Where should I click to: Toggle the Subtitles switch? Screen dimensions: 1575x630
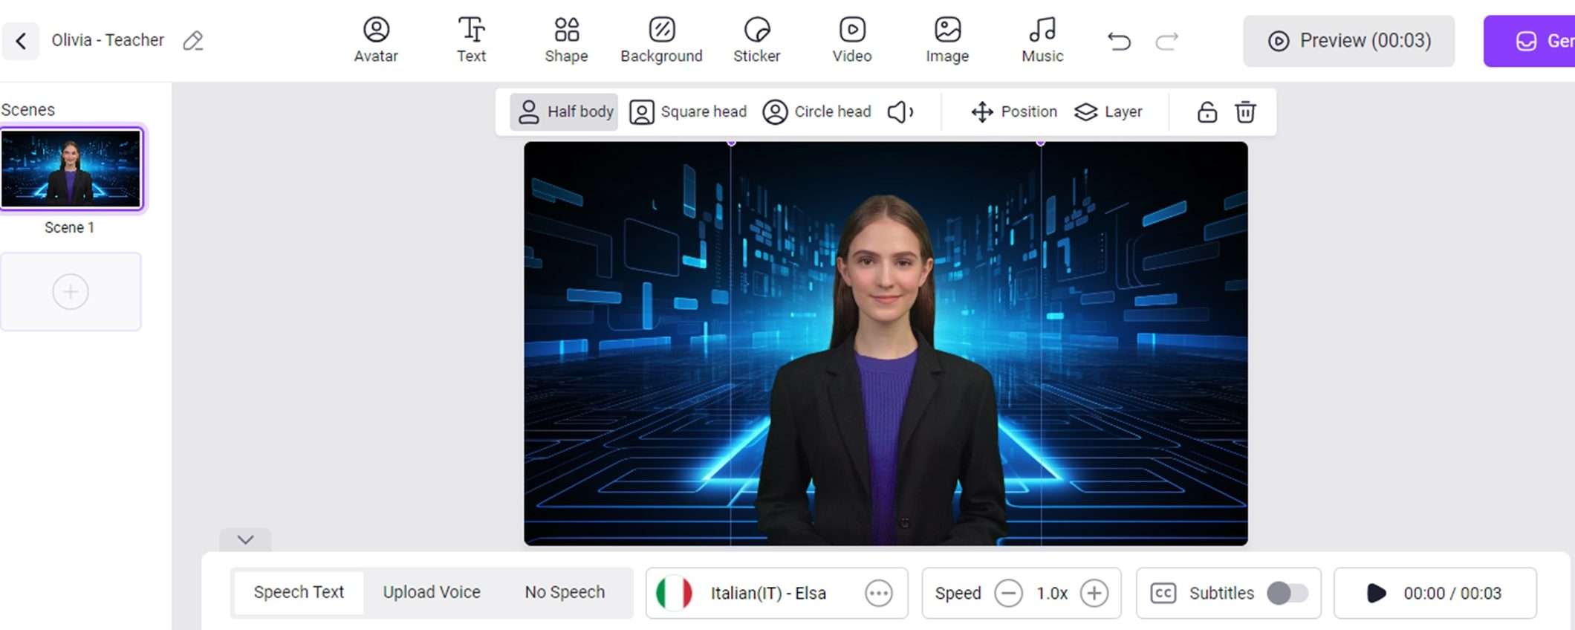point(1287,593)
